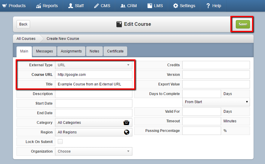Click the Credits input field
Image resolution: width=265 pixels, height=164 pixels.
216,65
